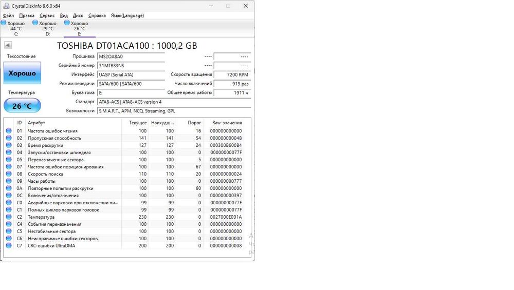Select the Частота ошибок позиционирования attribute text
The image size is (514, 290).
(66, 167)
